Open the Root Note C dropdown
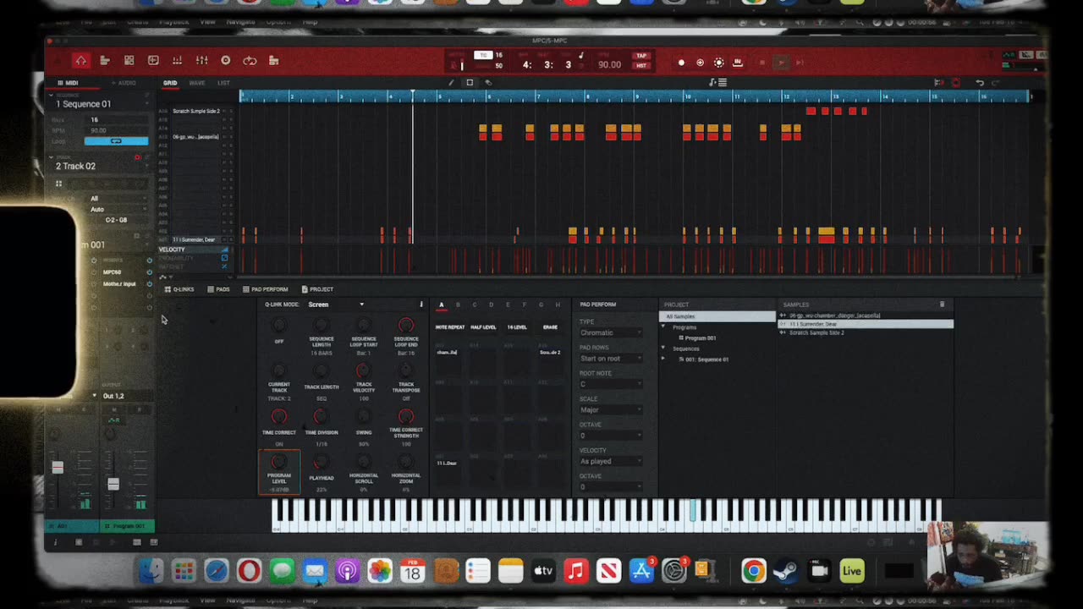 [x=610, y=384]
